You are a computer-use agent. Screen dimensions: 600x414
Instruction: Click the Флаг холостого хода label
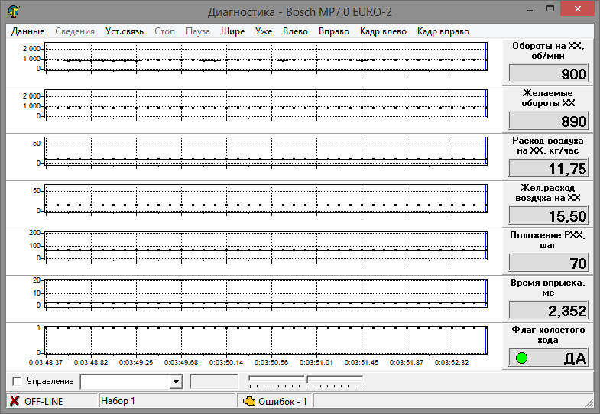548,335
